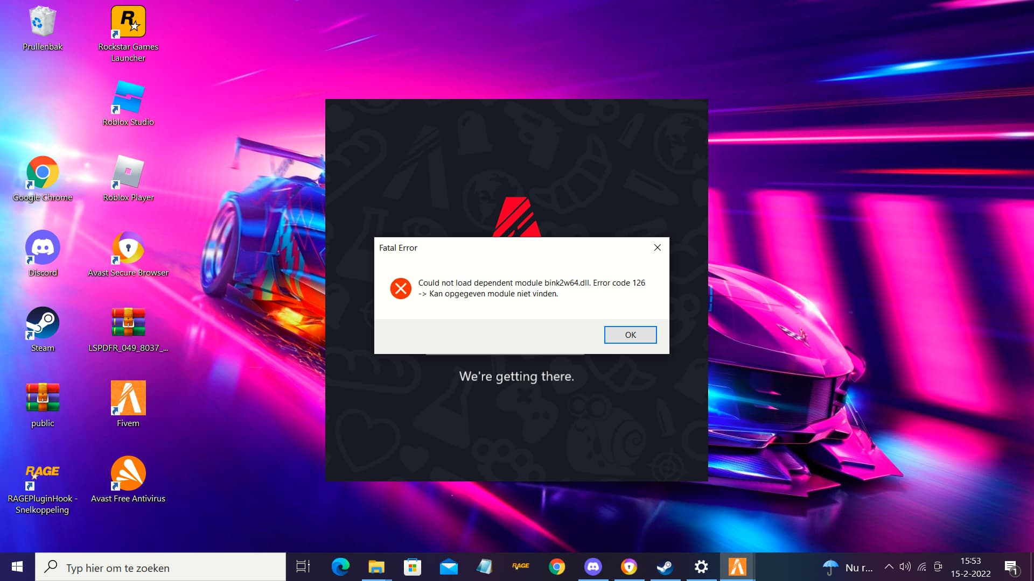Open RAGE Plugin Hook from the taskbar
1034x581 pixels.
[521, 567]
